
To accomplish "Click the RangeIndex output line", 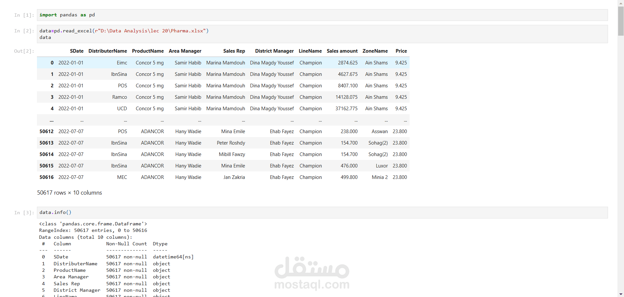I will pos(93,231).
